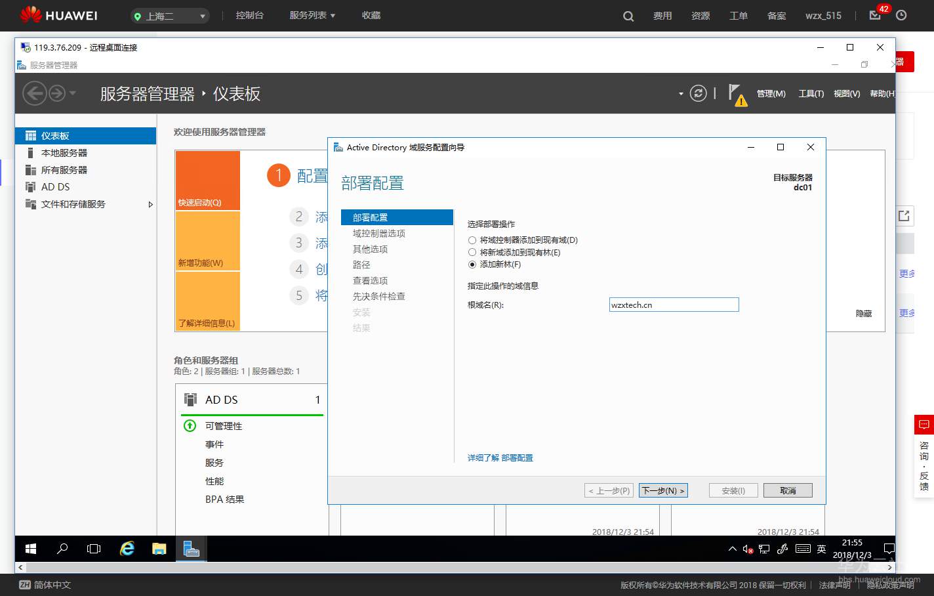
Task: Open the 工具(T) menu
Action: (x=811, y=93)
